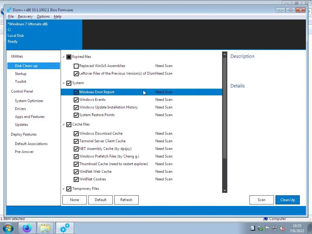Image resolution: width=312 pixels, height=234 pixels.
Task: Open the network connection tray icon
Action: click(x=275, y=228)
